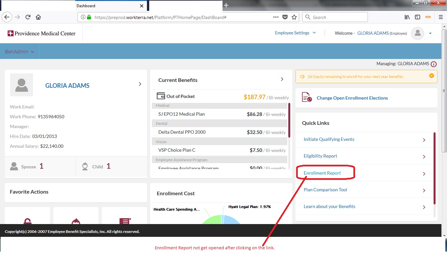Reload the page with the refresh icon
This screenshot has width=447, height=266.
coord(28,17)
